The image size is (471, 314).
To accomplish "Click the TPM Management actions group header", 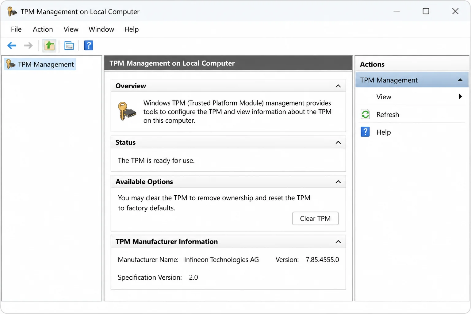I will click(412, 80).
